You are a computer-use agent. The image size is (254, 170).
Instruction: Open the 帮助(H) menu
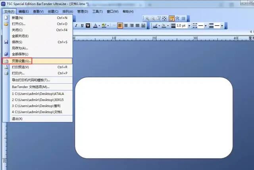click(128, 11)
